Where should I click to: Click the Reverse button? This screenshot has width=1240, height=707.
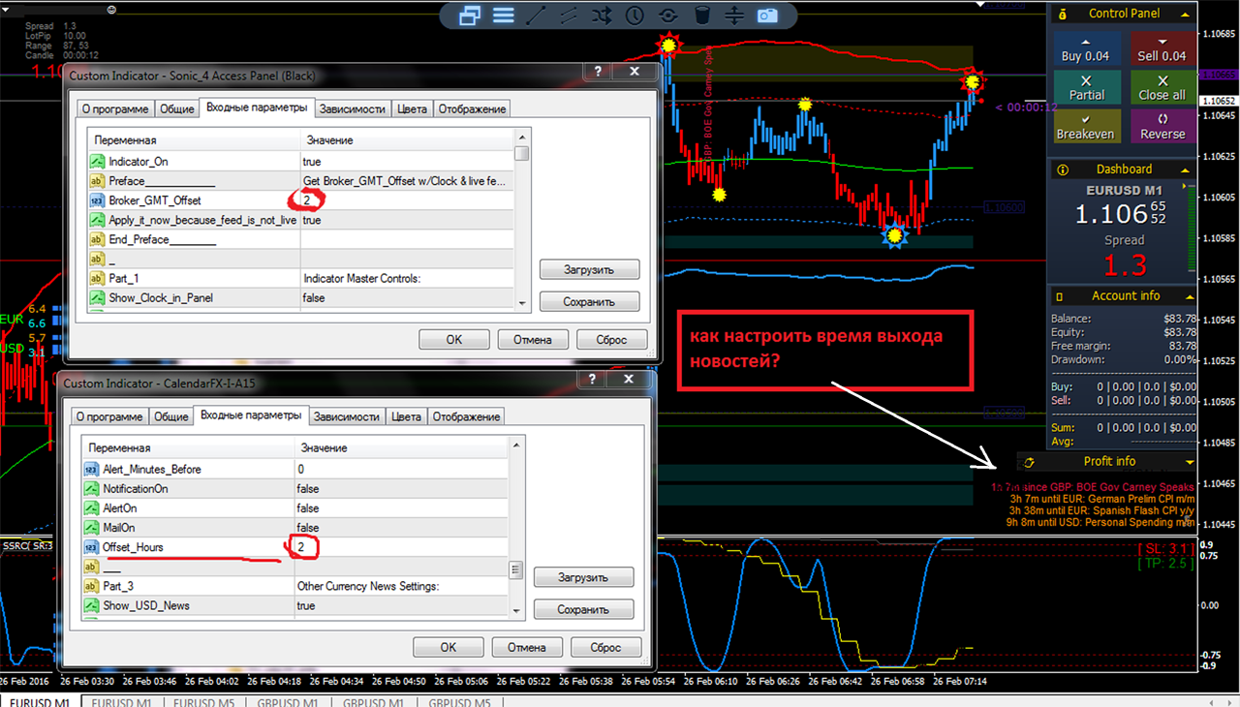1162,127
